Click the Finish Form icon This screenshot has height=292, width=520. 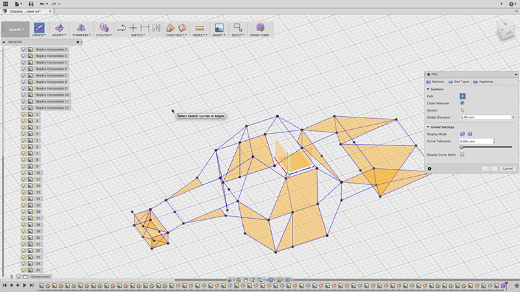pyautogui.click(x=261, y=27)
